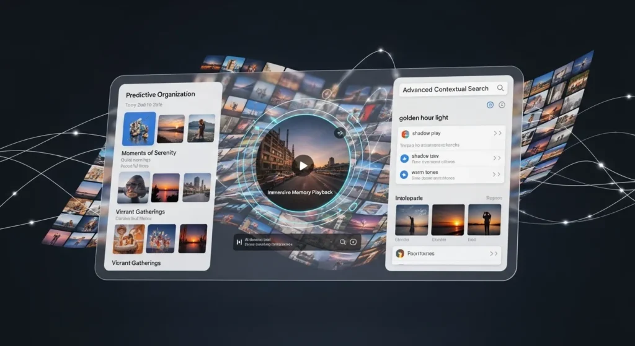Open the blue-highlighted figurines thumbnail
Viewport: 635px width, 346px height.
140,128
